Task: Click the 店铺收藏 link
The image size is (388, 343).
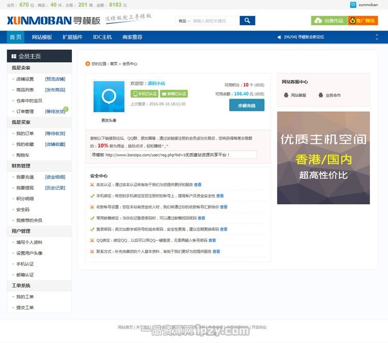Action: coord(55,144)
